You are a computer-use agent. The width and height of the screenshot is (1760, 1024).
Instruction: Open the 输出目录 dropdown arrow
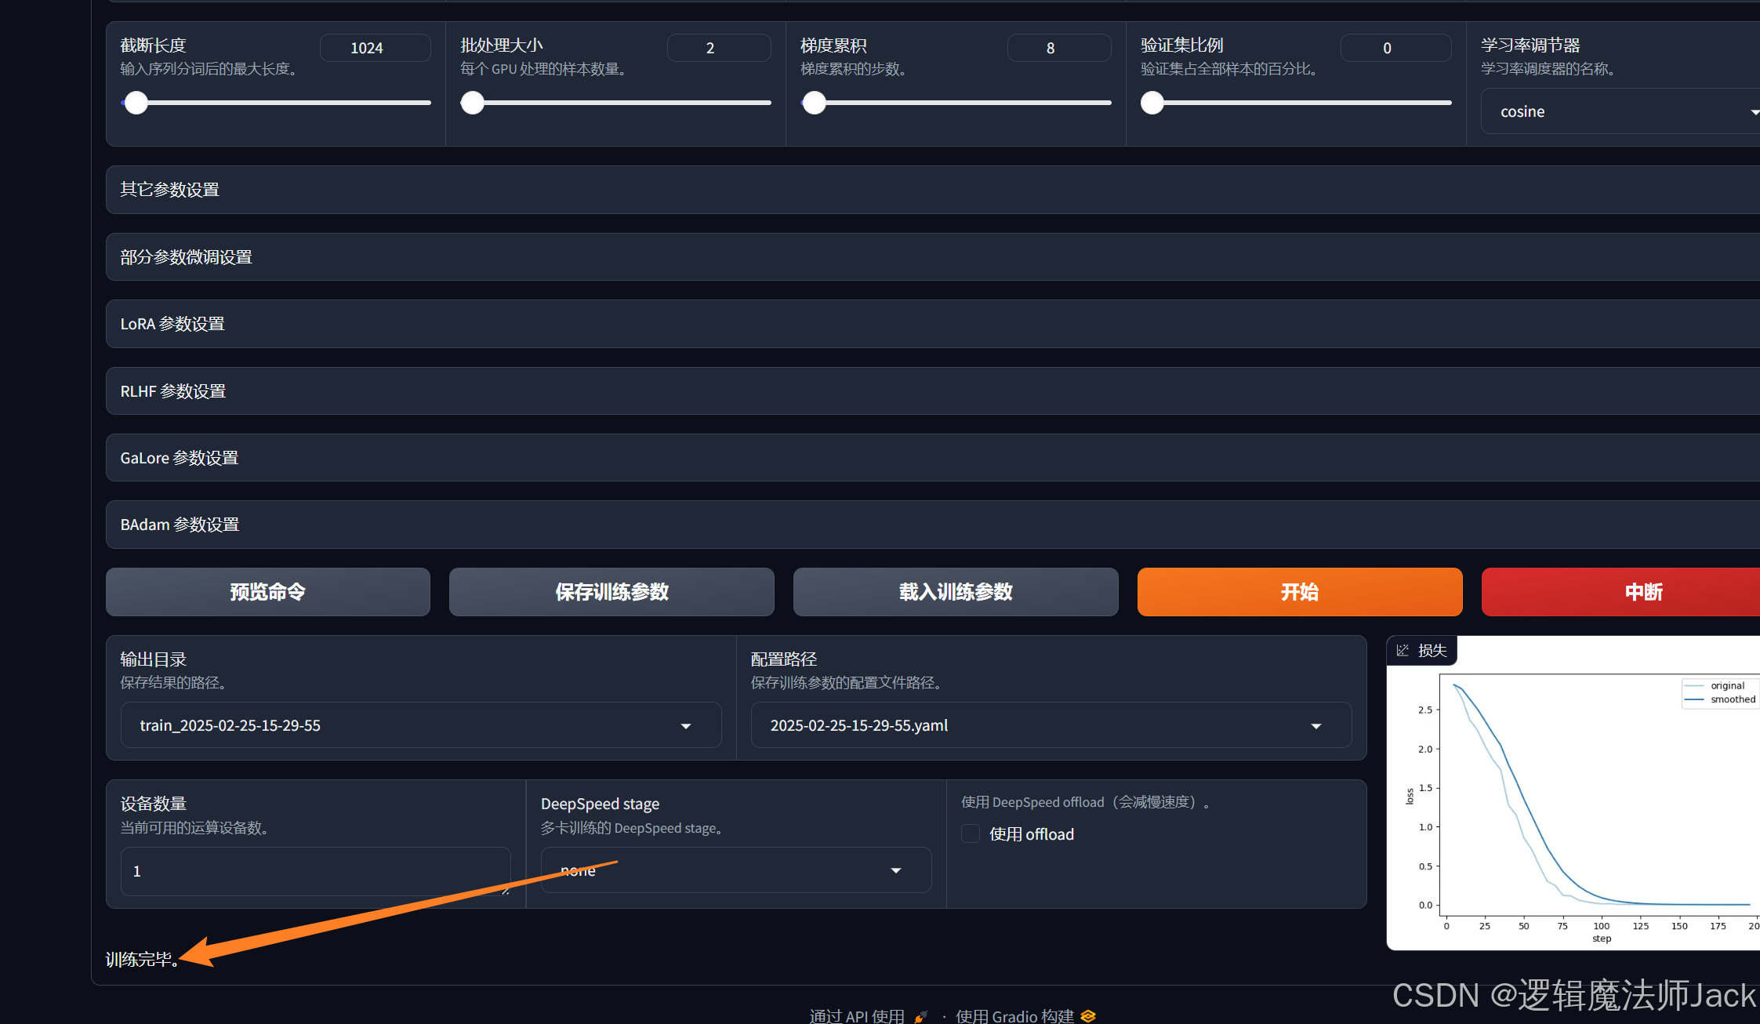tap(686, 726)
